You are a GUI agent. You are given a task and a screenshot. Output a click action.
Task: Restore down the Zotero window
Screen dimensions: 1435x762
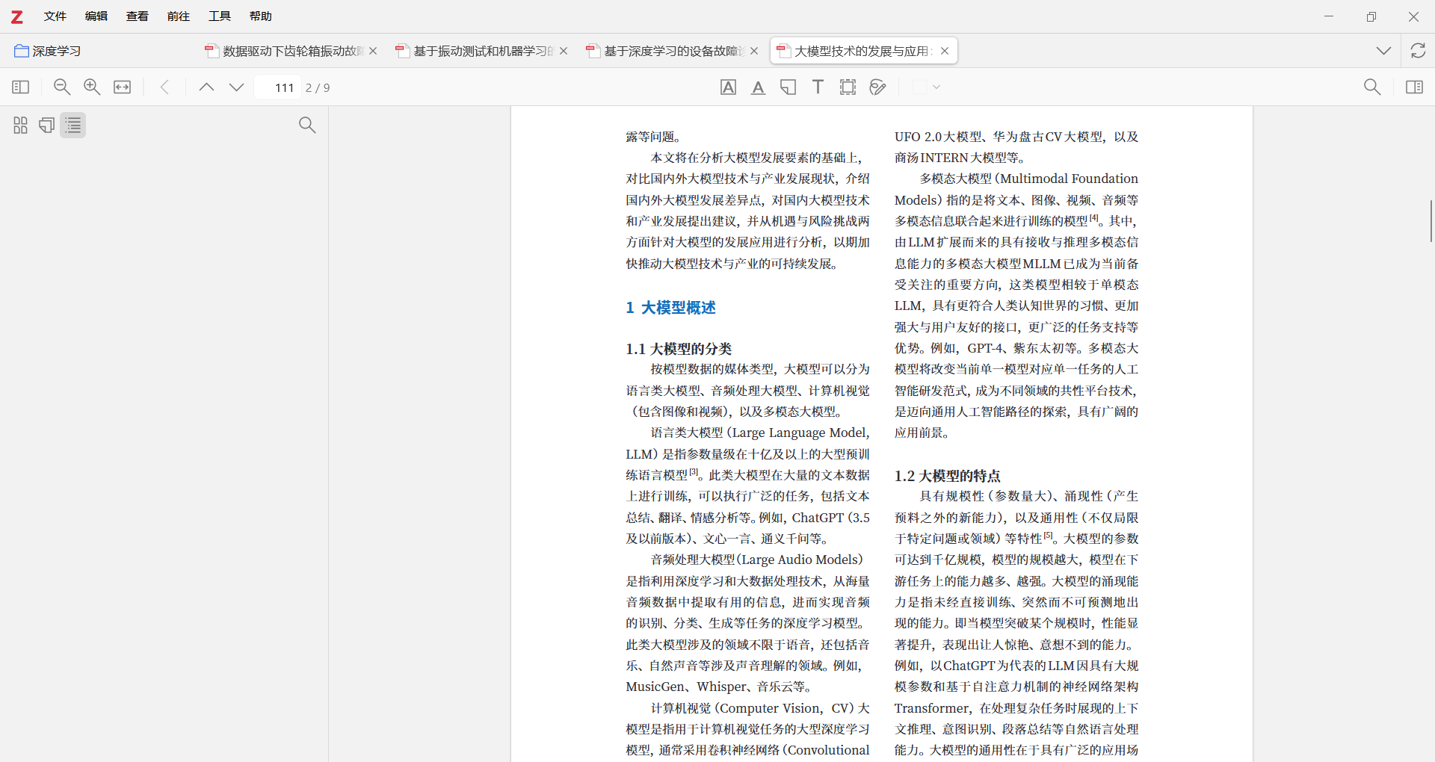(1371, 16)
